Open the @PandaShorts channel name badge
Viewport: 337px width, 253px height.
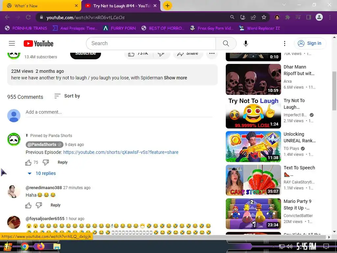(x=44, y=145)
